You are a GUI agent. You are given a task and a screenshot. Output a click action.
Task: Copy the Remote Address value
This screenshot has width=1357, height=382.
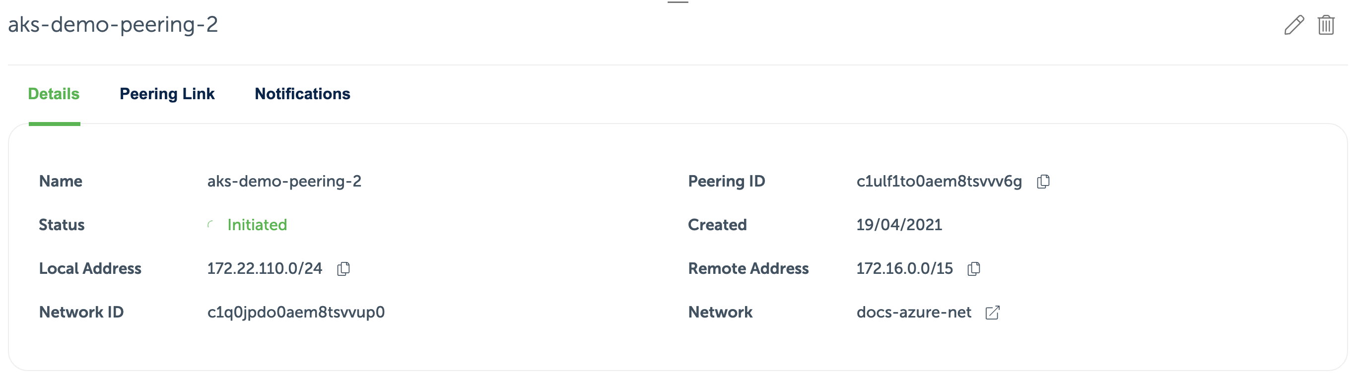click(973, 269)
